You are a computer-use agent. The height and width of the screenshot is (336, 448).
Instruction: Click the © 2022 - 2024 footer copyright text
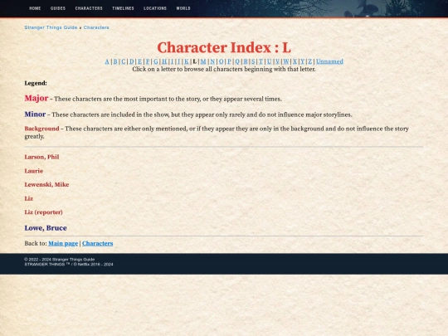tap(60, 260)
